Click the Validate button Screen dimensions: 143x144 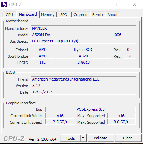click(x=100, y=138)
